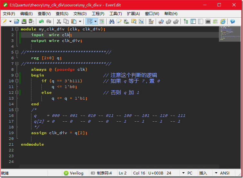Click the Ln 2 status bar entry
The image size is (243, 178).
click(123, 173)
